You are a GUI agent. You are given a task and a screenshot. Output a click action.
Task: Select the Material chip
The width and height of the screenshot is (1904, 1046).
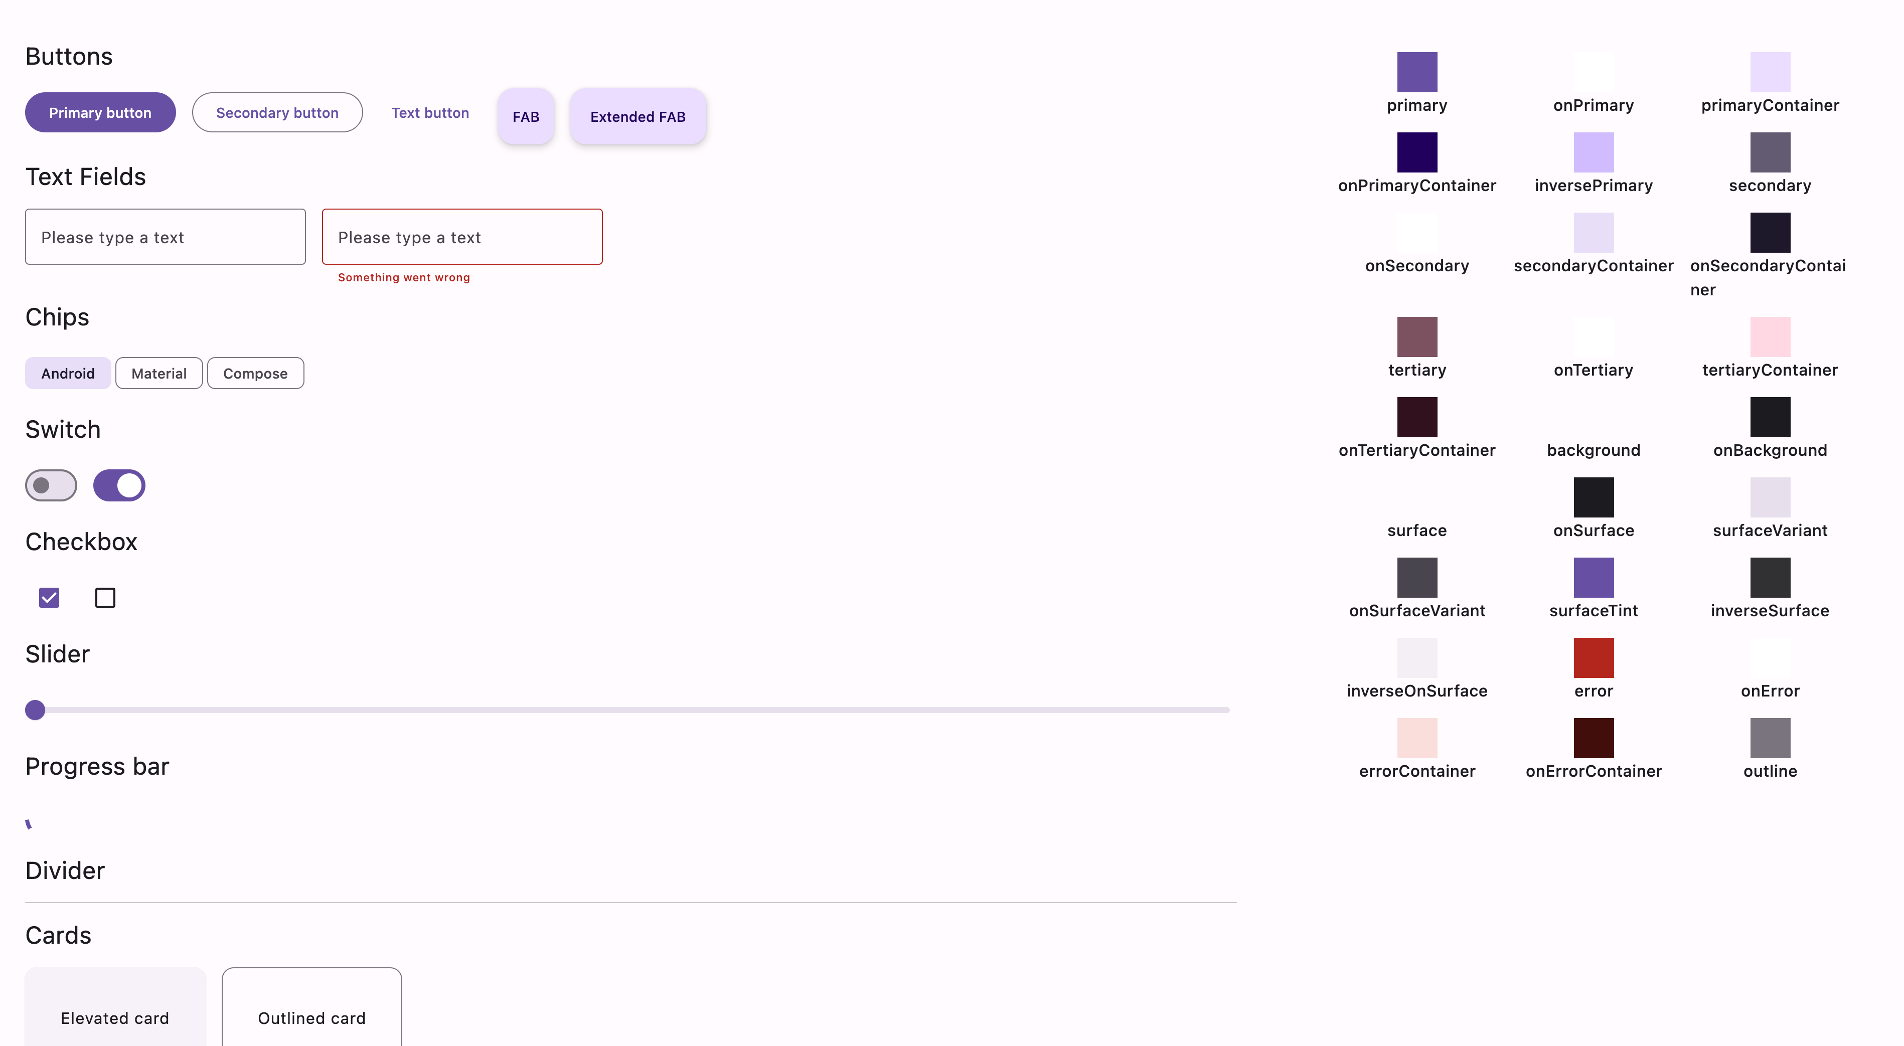pos(158,373)
